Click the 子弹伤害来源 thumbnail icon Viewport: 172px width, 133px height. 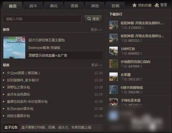[113, 101]
